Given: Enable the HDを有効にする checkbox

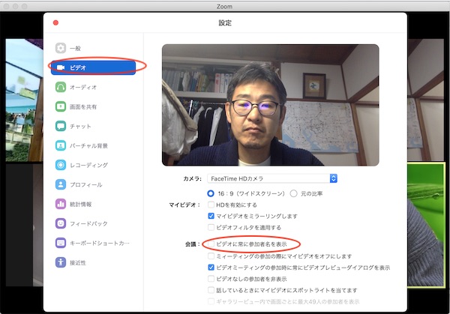Looking at the screenshot, I should click(211, 205).
